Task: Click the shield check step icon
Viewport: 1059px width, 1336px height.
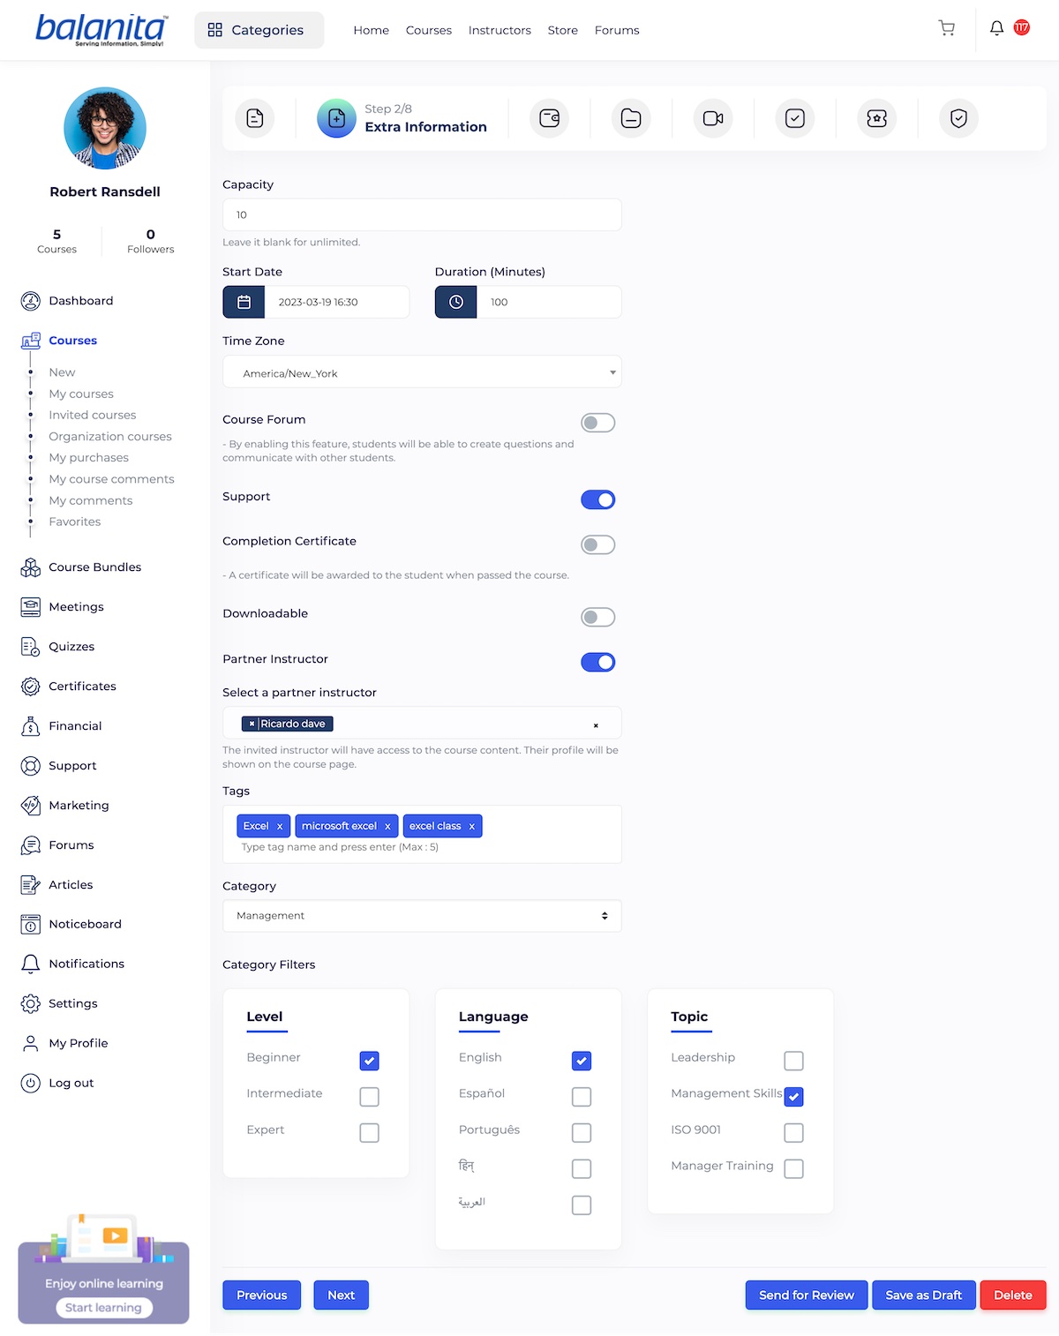Action: (958, 118)
